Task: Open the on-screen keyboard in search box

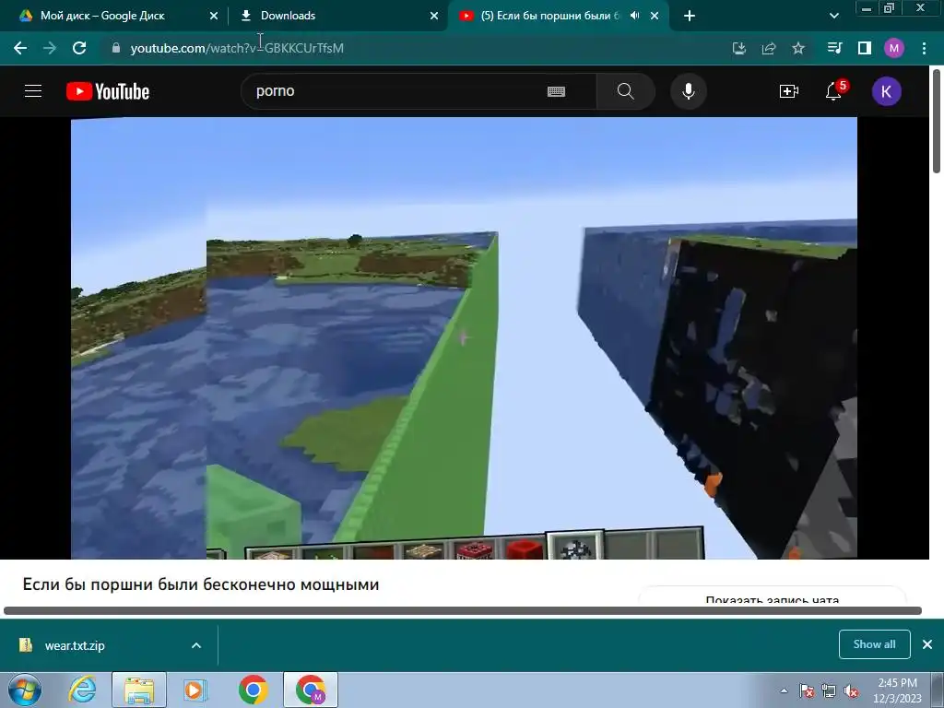Action: tap(556, 91)
